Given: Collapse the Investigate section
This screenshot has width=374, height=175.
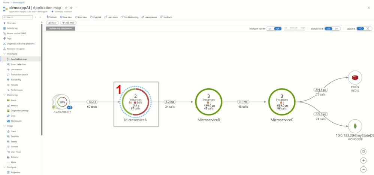Looking at the screenshot, I should click(x=4, y=54).
